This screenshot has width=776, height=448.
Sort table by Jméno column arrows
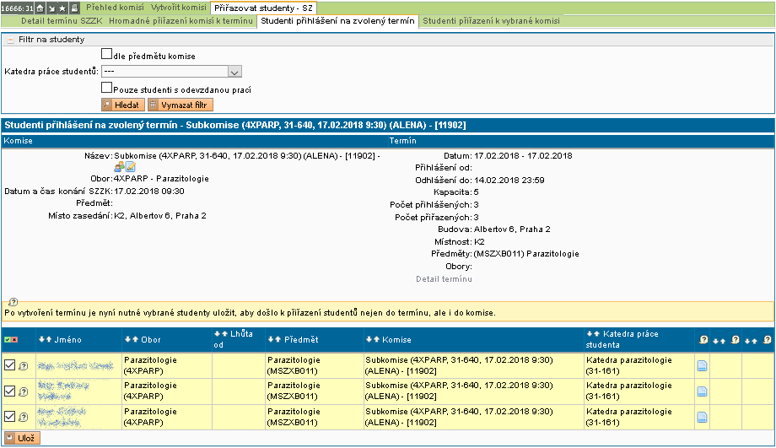(x=46, y=339)
